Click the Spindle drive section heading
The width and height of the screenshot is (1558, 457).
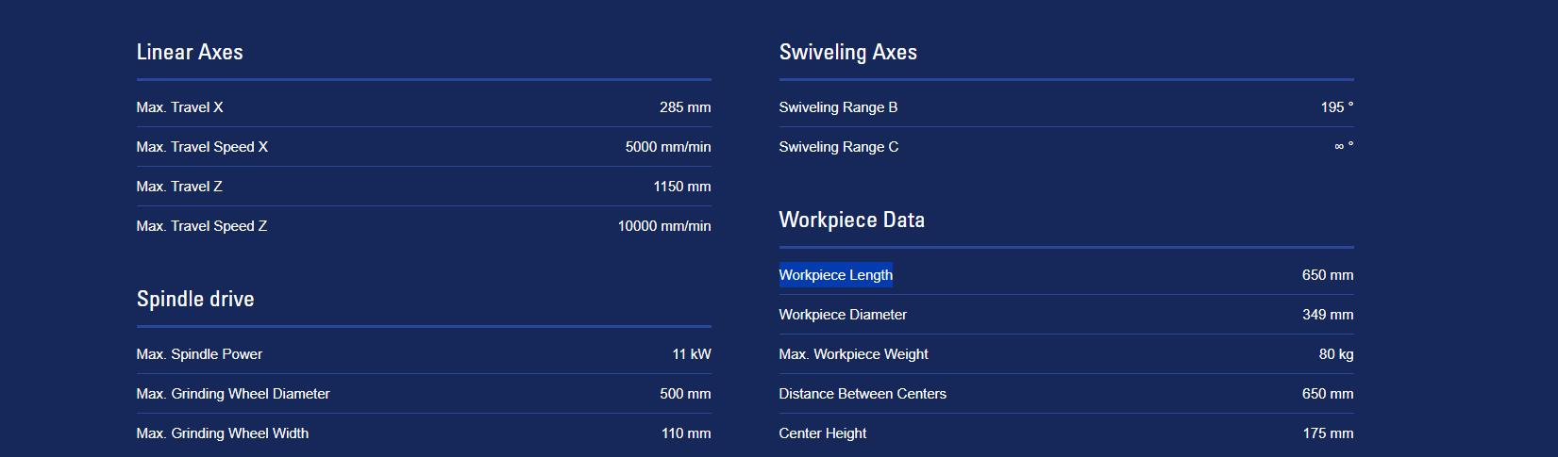tap(195, 300)
